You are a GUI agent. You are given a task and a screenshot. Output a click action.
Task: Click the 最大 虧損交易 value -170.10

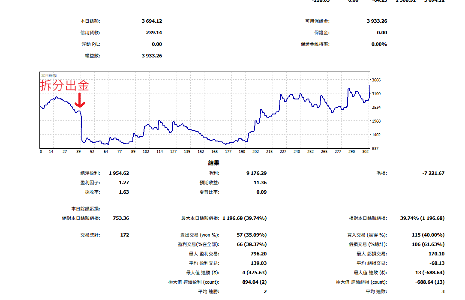click(x=435, y=254)
